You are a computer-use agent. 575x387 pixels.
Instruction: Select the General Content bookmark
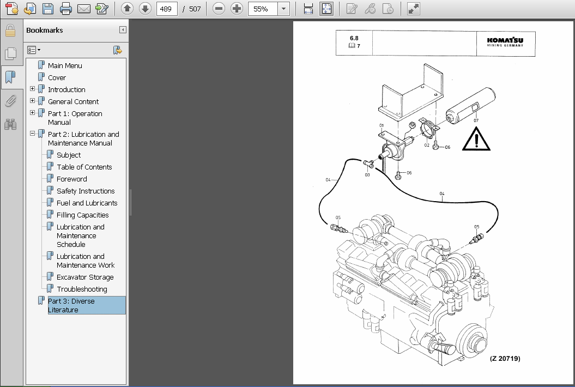click(74, 101)
